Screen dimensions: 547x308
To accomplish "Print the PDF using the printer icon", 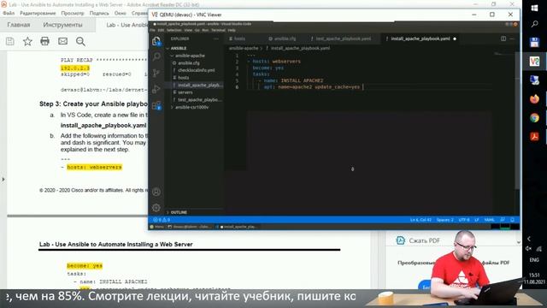I will [45, 41].
